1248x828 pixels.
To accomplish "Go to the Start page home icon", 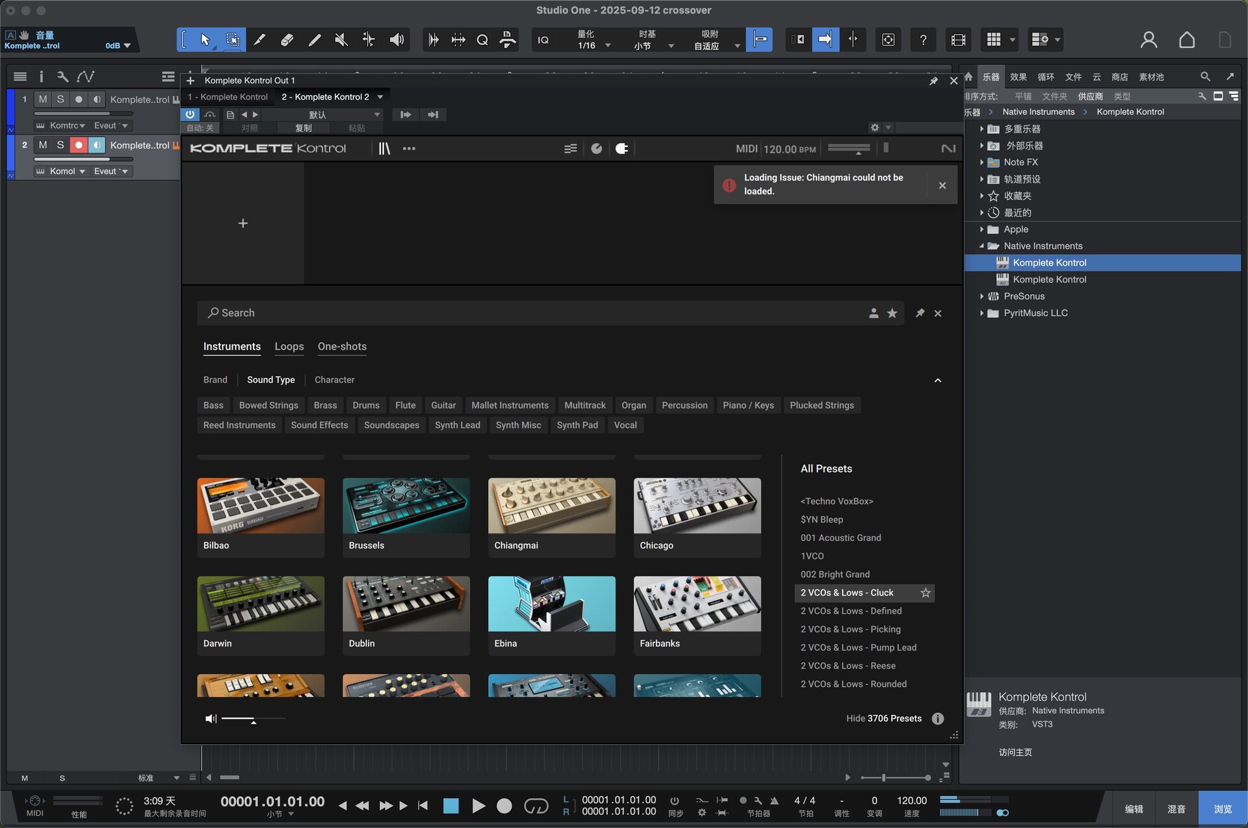I will coord(1187,40).
